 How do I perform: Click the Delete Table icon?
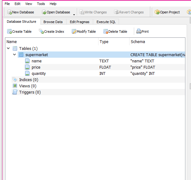[x=106, y=32]
